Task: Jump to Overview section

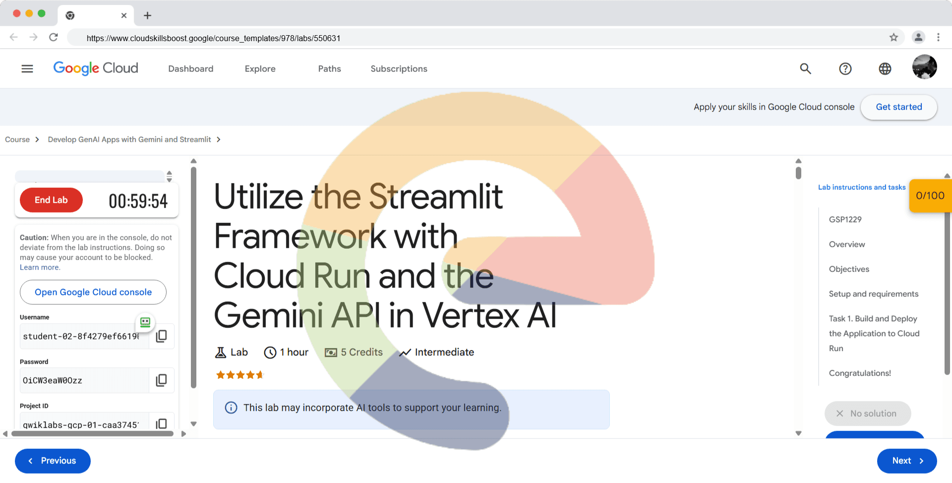Action: 847,244
